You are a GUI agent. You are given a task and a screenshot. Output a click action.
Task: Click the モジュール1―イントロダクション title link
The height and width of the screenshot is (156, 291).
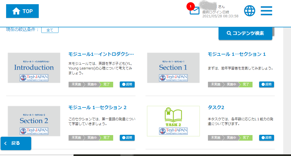(101, 54)
